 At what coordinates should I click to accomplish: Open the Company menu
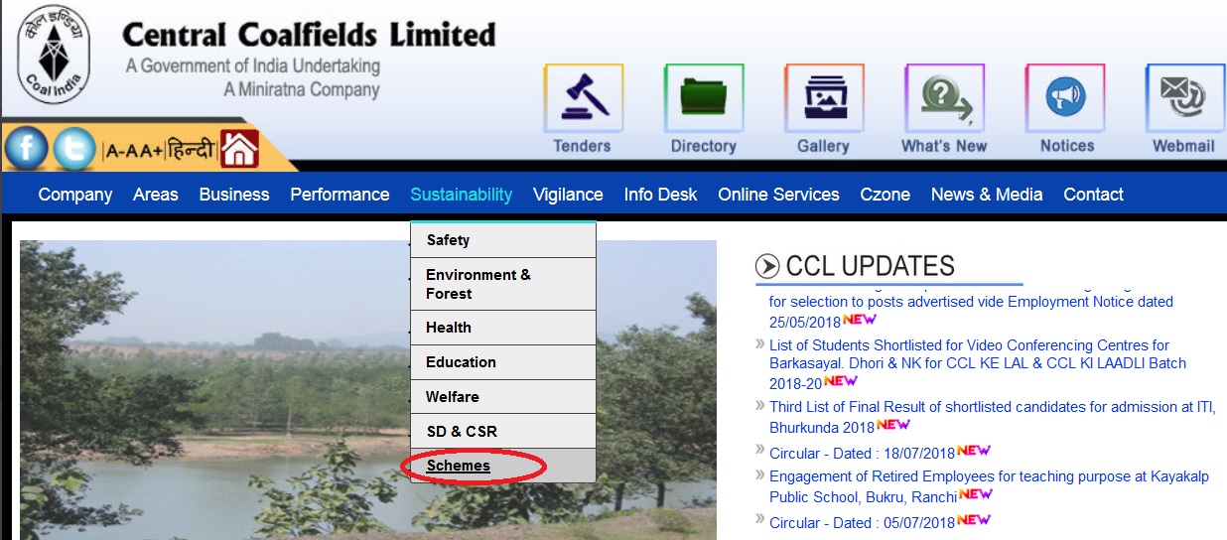click(75, 195)
